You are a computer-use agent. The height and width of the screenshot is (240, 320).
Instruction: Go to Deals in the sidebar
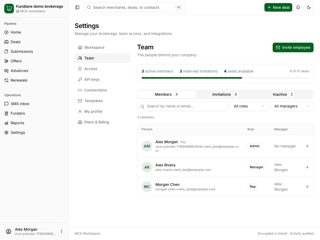pyautogui.click(x=34, y=42)
